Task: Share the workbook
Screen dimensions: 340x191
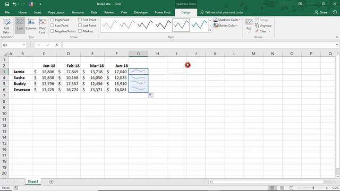Action: tap(321, 12)
